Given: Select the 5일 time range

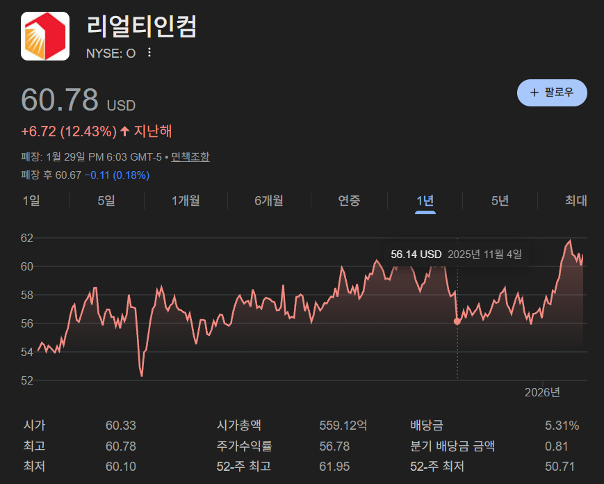Looking at the screenshot, I should (x=106, y=200).
